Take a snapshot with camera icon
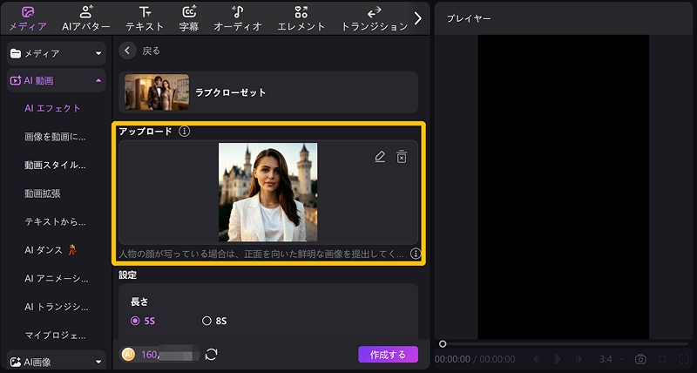This screenshot has height=373, width=697. click(640, 359)
